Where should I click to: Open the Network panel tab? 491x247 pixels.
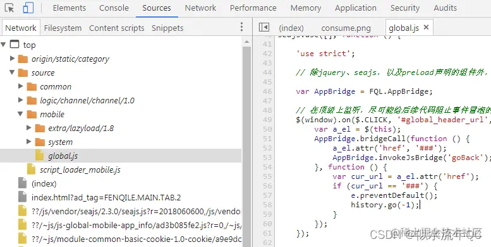coord(200,8)
